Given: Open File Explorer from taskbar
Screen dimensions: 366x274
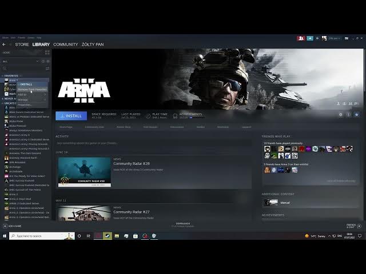Looking at the screenshot, I should (117, 236).
